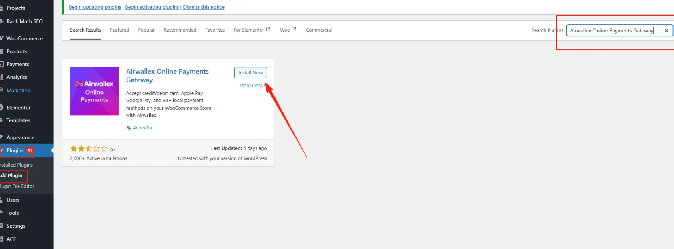Click the (5) ratings count
The image size is (674, 249).
pyautogui.click(x=112, y=149)
